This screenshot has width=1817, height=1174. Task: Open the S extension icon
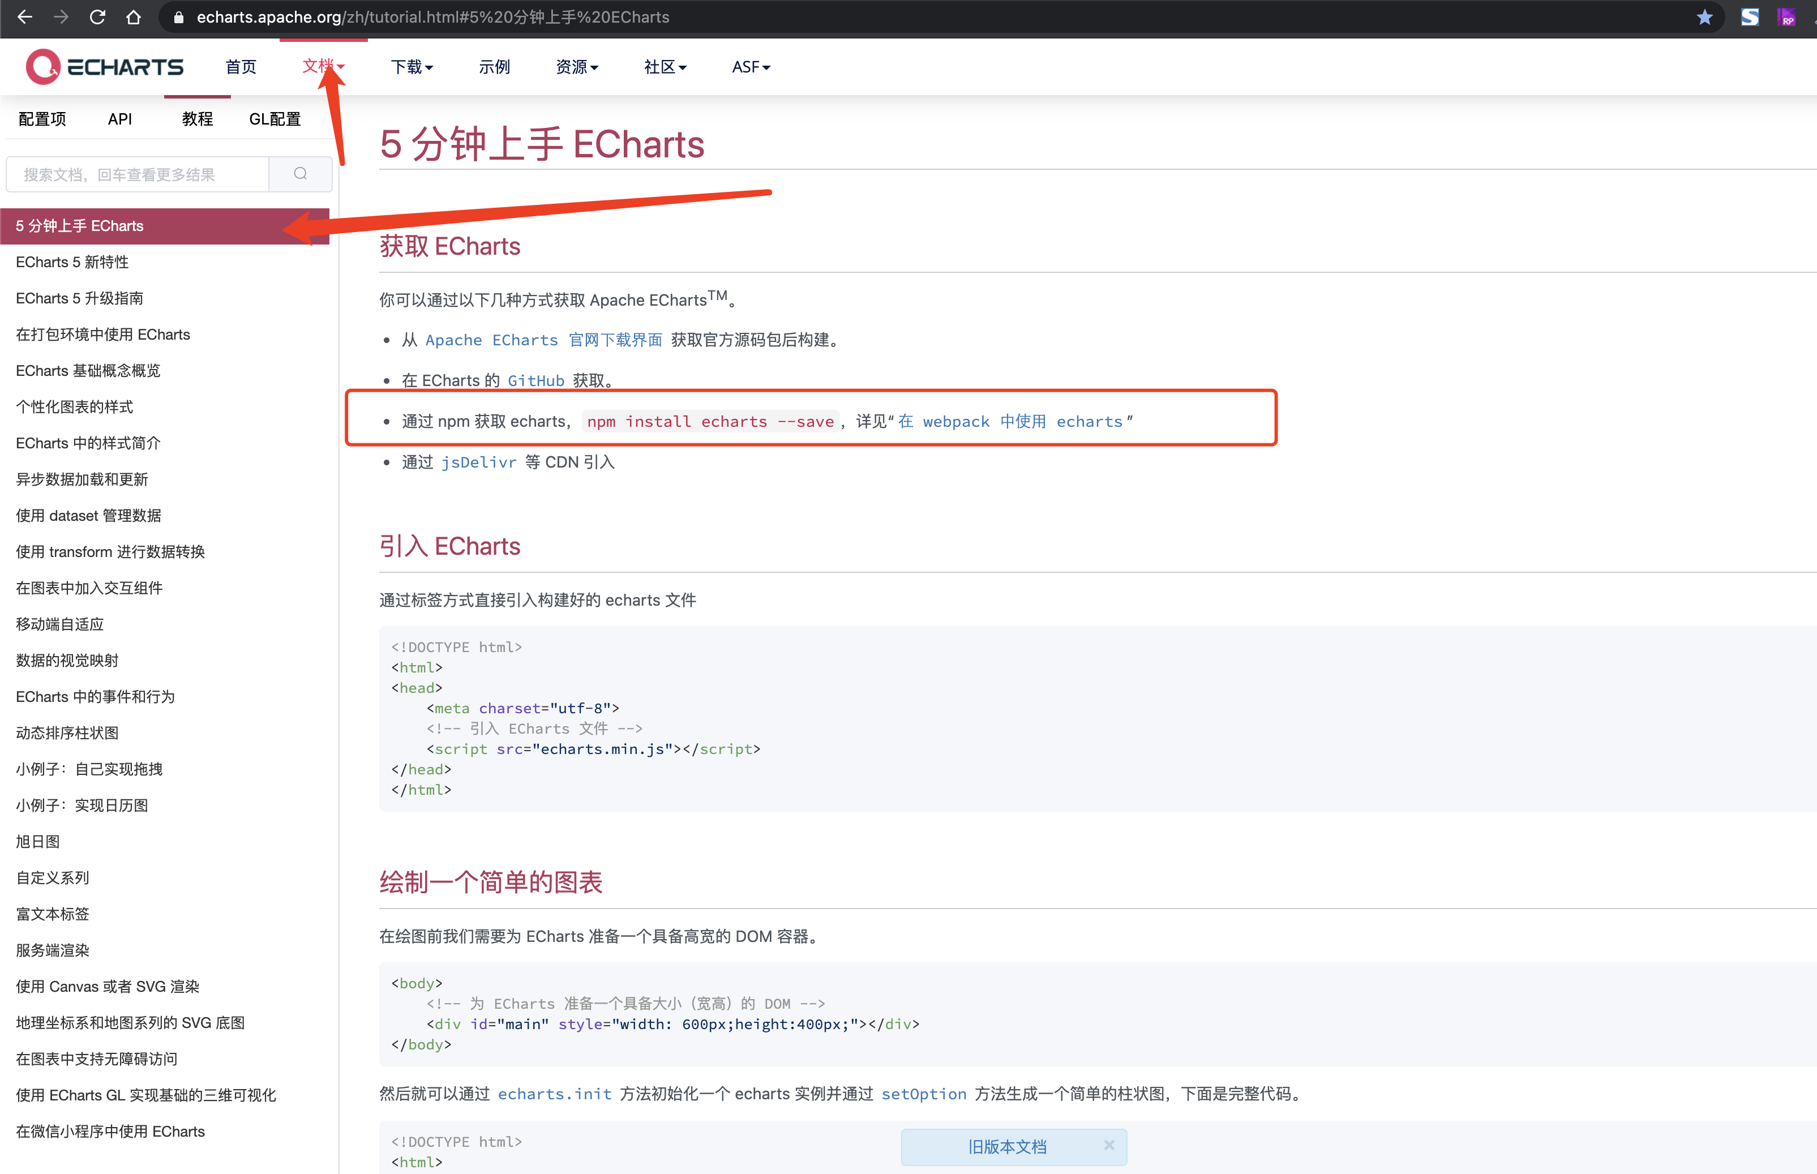(x=1750, y=17)
